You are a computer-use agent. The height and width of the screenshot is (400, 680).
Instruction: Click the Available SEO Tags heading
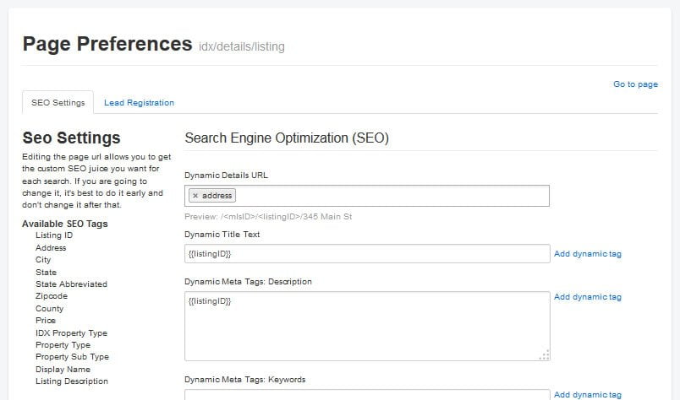coord(64,224)
